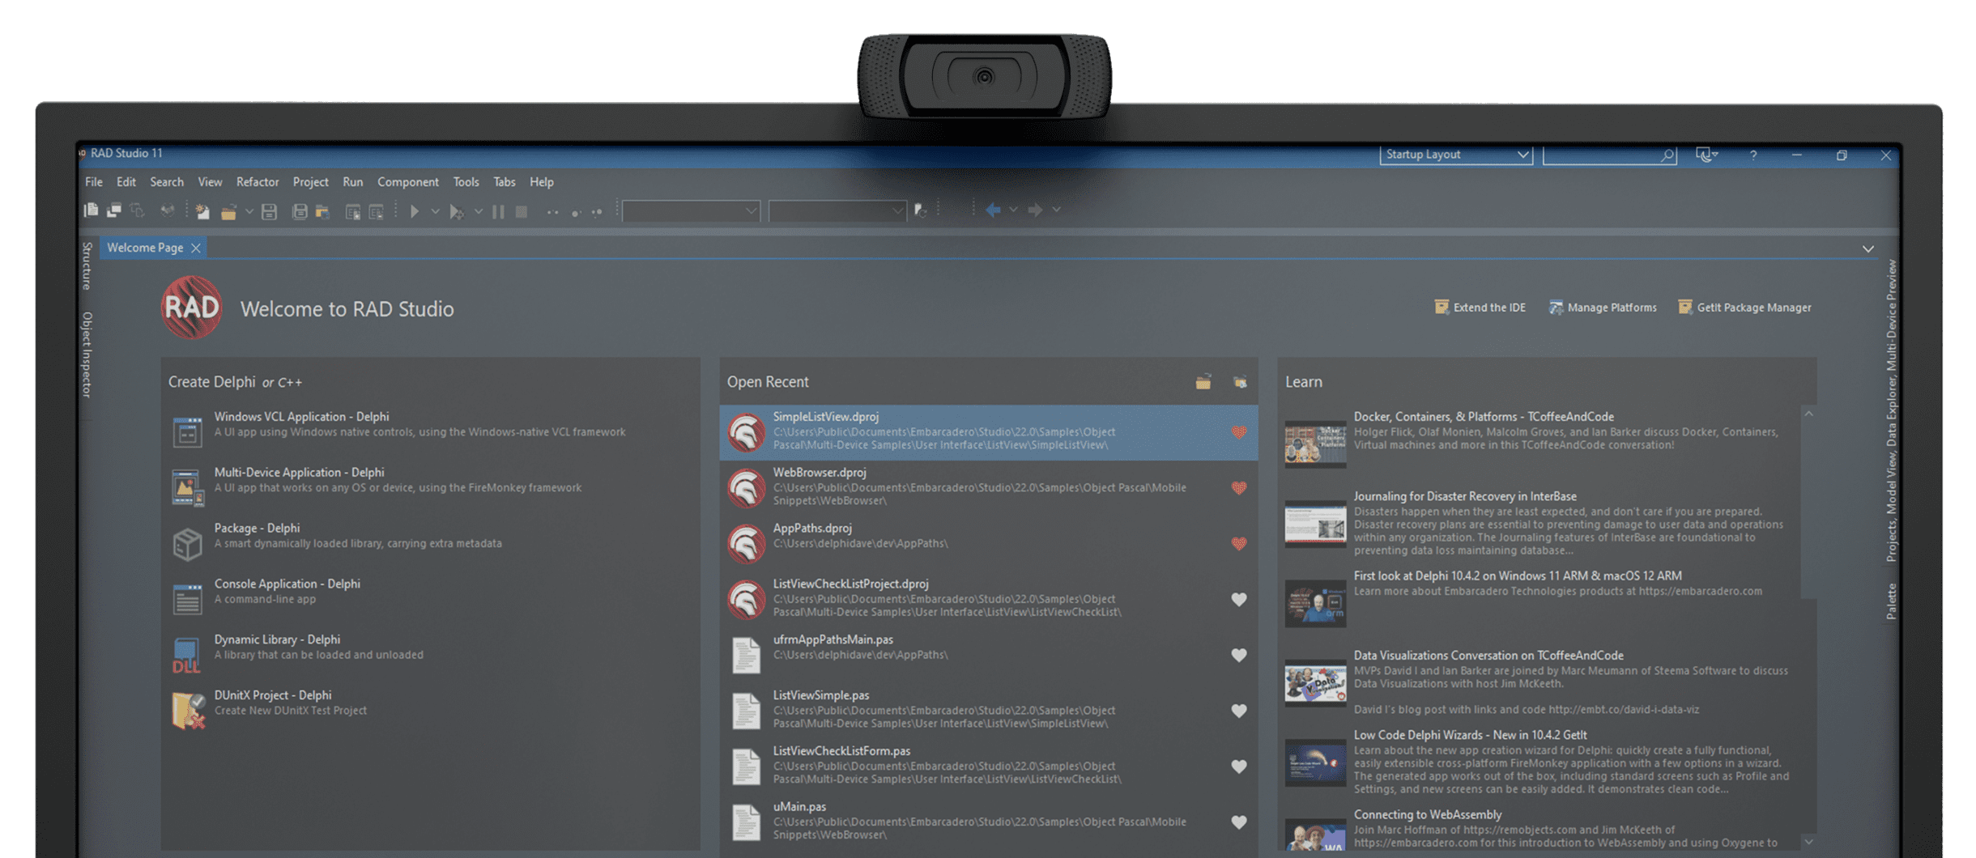The image size is (1976, 858).
Task: Toggle favorite heart for WebBrowser.dproj
Action: tap(1239, 488)
